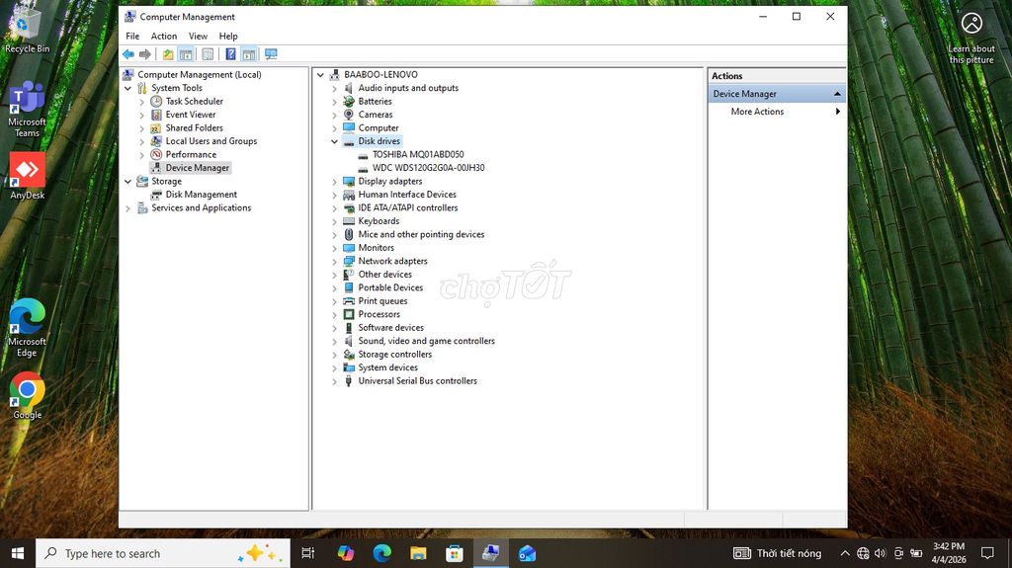Click the Print queues category icon
The height and width of the screenshot is (568, 1012).
(x=349, y=300)
